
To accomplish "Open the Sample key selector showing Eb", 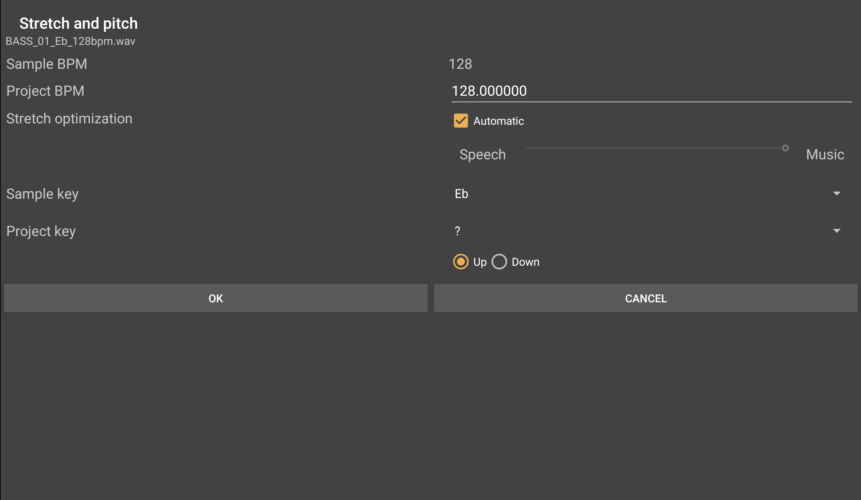I will point(643,194).
